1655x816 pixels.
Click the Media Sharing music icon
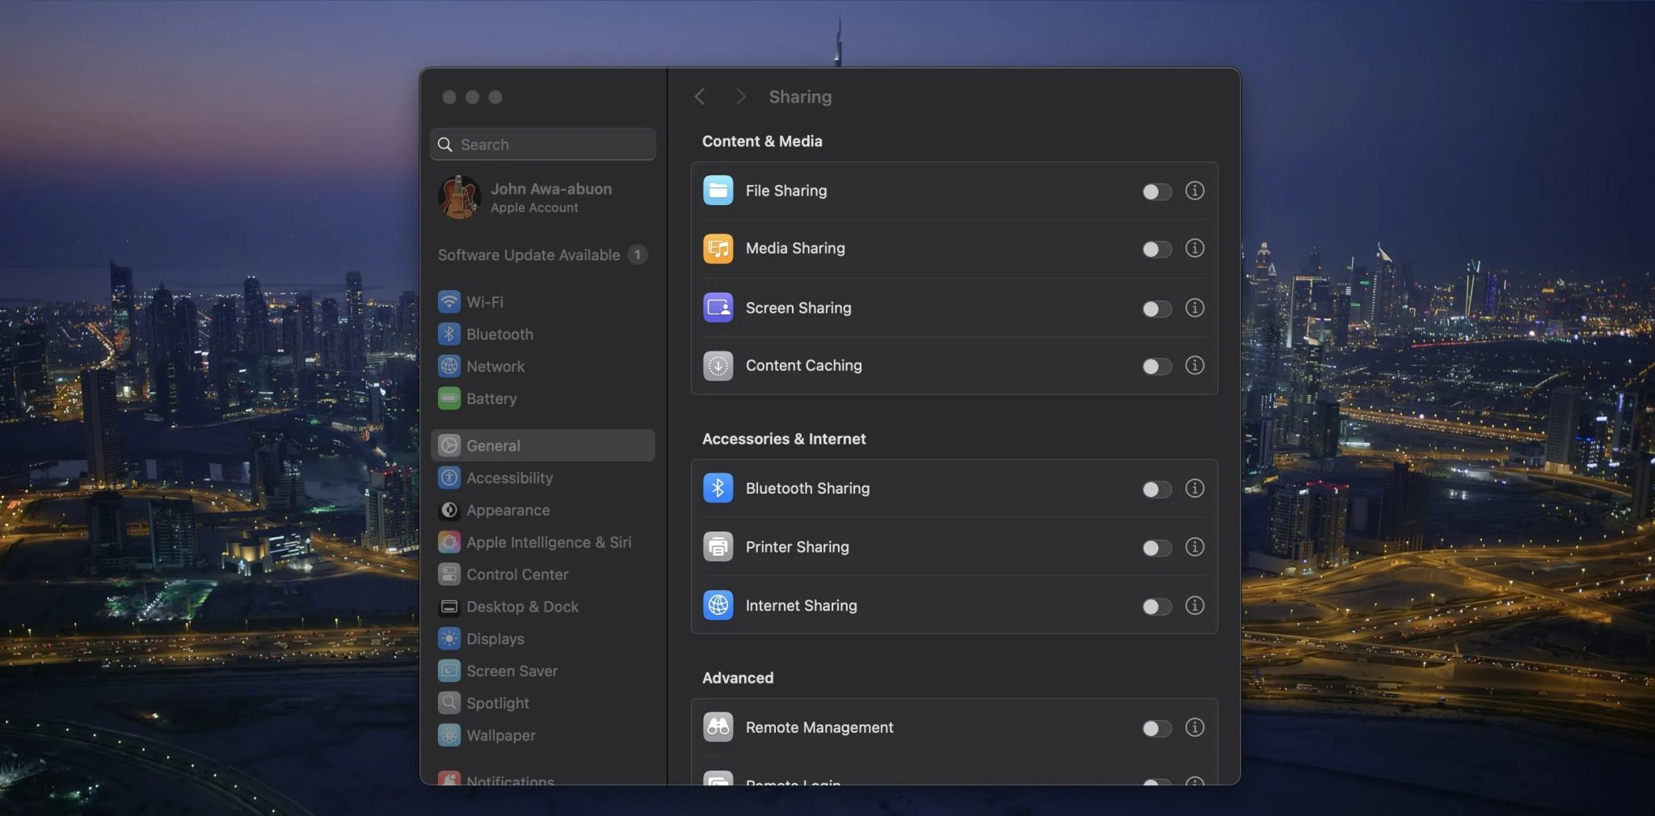click(x=718, y=248)
